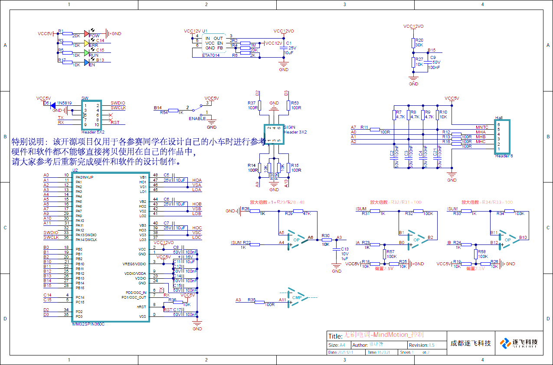This screenshot has width=553, height=365.
Task: Click the 'VREG5/VDDIO' pin name
Action: coord(134,264)
